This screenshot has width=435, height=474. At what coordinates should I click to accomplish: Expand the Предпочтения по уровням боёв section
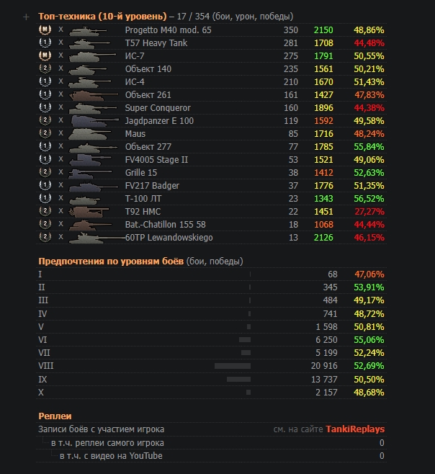(x=111, y=261)
